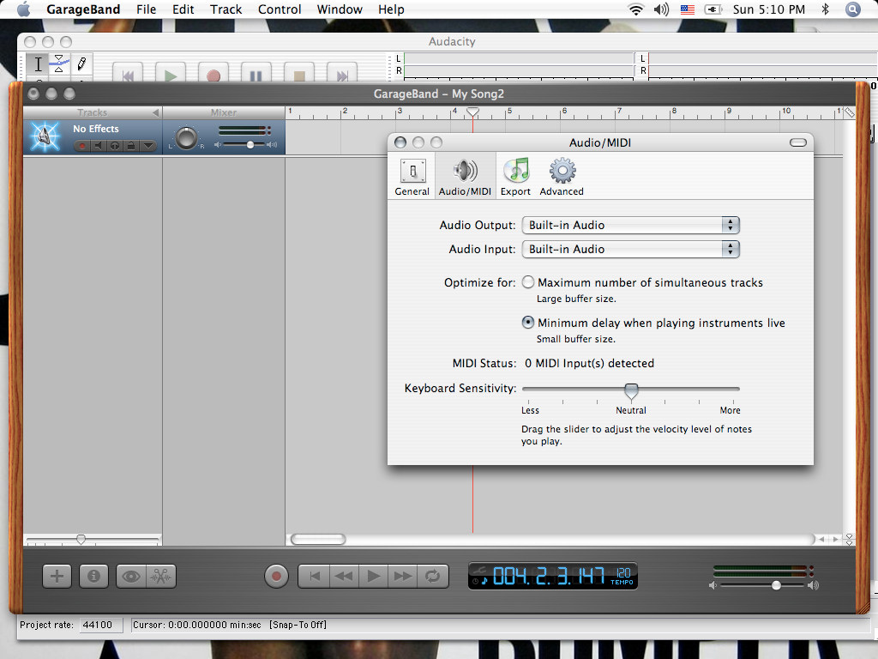Image resolution: width=878 pixels, height=659 pixels.
Task: Click the GarageBand Play button
Action: 374,576
